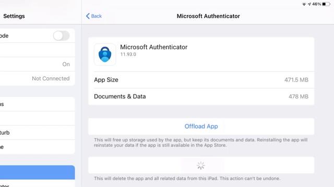Select the highlighted blue sidebar row
This screenshot has width=334, height=187.
(37, 172)
